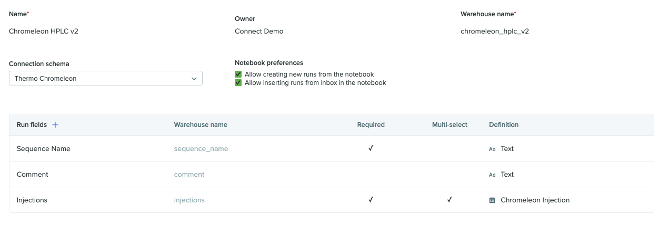The width and height of the screenshot is (669, 226).
Task: Uncheck Allow creating new runs from notebook
Action: pyautogui.click(x=238, y=74)
